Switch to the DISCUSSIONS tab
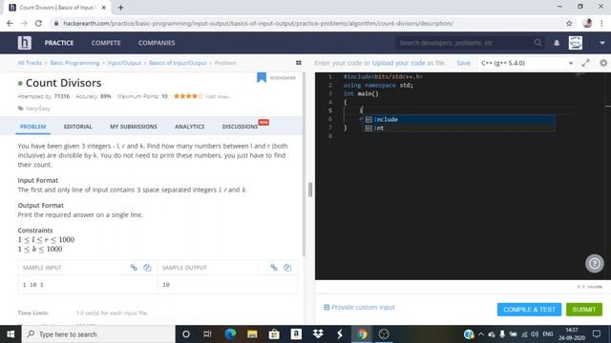This screenshot has height=343, width=611. click(x=240, y=127)
